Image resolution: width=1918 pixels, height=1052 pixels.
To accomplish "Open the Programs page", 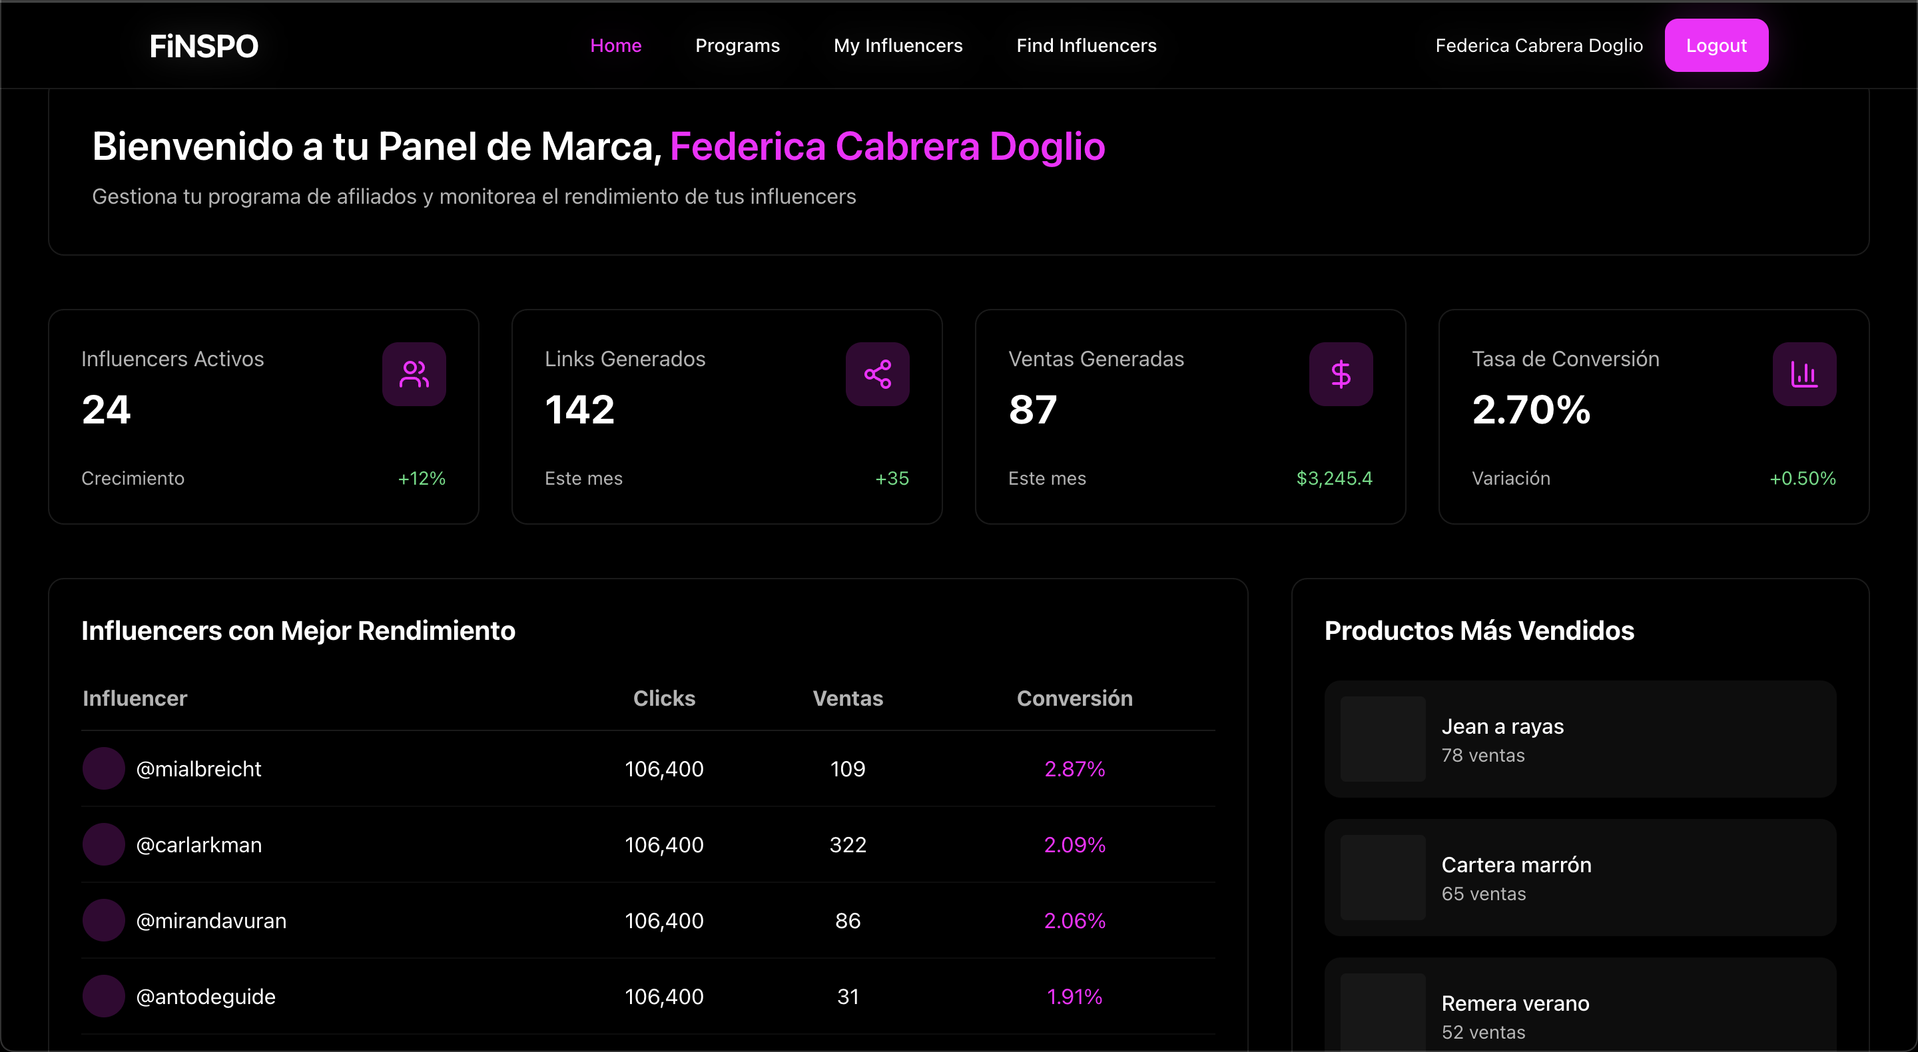I will (737, 45).
